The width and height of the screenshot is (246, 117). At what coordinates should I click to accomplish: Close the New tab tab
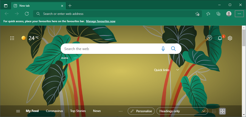(62, 6)
